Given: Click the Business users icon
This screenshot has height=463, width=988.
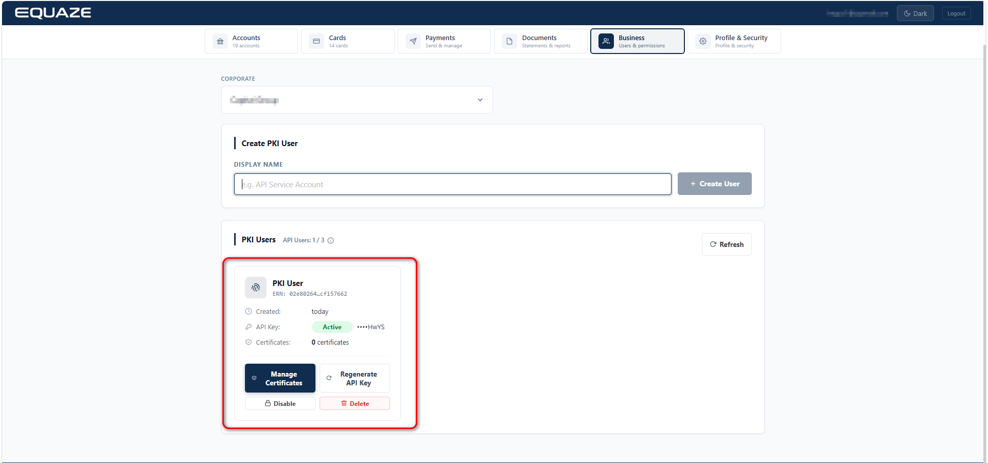Looking at the screenshot, I should [606, 41].
